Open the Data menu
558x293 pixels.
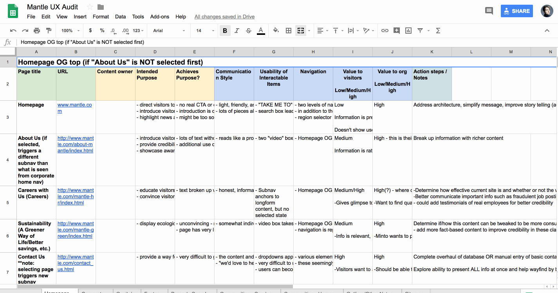pos(121,16)
